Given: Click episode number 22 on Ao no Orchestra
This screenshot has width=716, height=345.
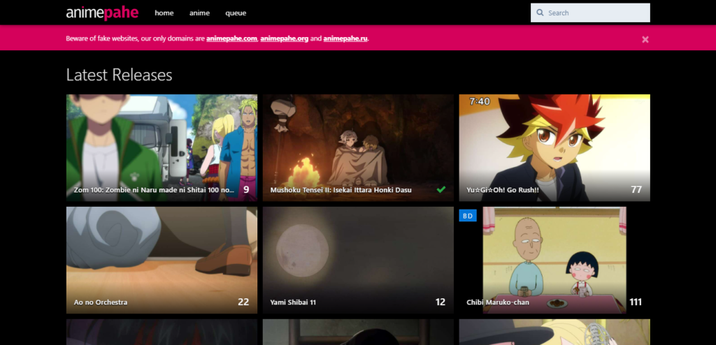Looking at the screenshot, I should click(x=243, y=302).
